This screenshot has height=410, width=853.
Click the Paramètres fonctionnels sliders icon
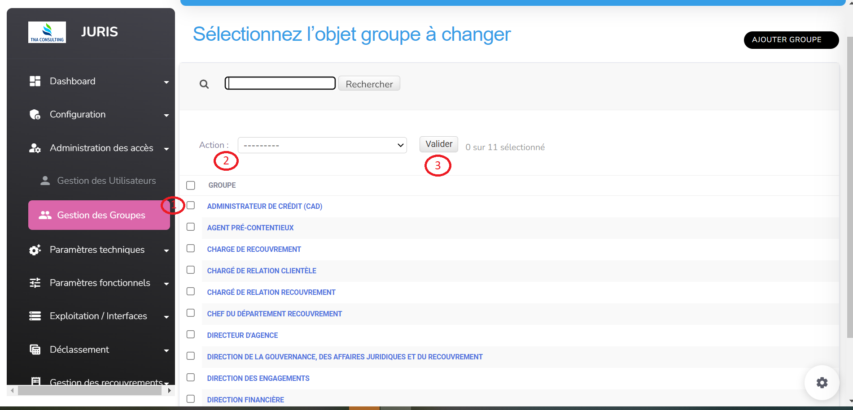(35, 283)
